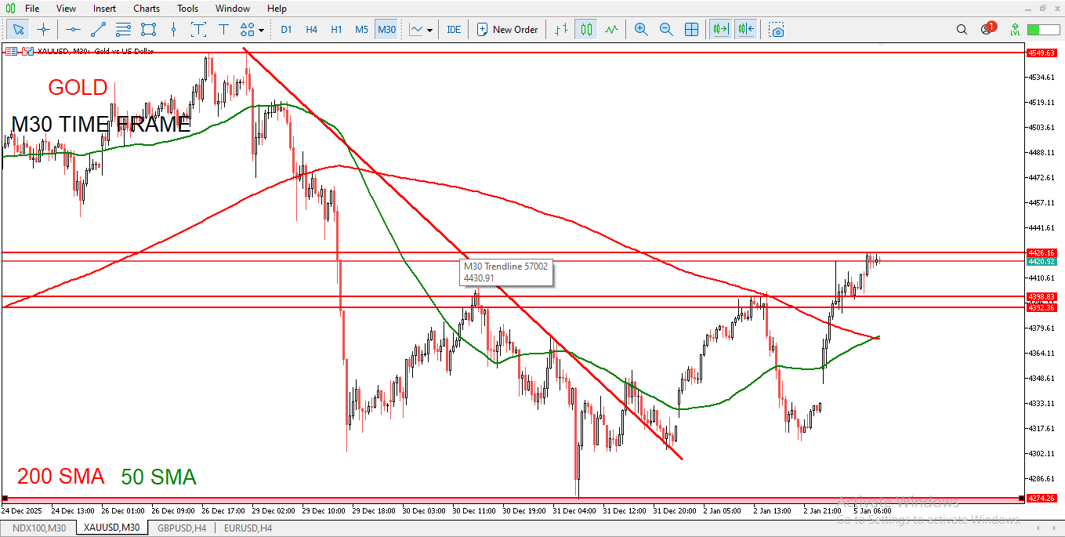
Task: Take a chart screenshot with camera icon
Action: coord(777,30)
